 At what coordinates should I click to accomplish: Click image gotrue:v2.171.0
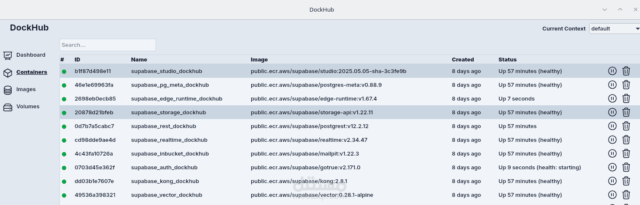coord(306,167)
